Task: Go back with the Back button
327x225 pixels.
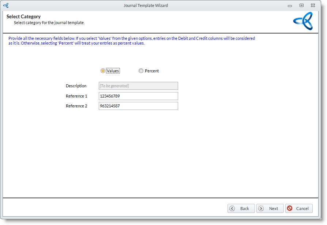Action: pyautogui.click(x=241, y=209)
